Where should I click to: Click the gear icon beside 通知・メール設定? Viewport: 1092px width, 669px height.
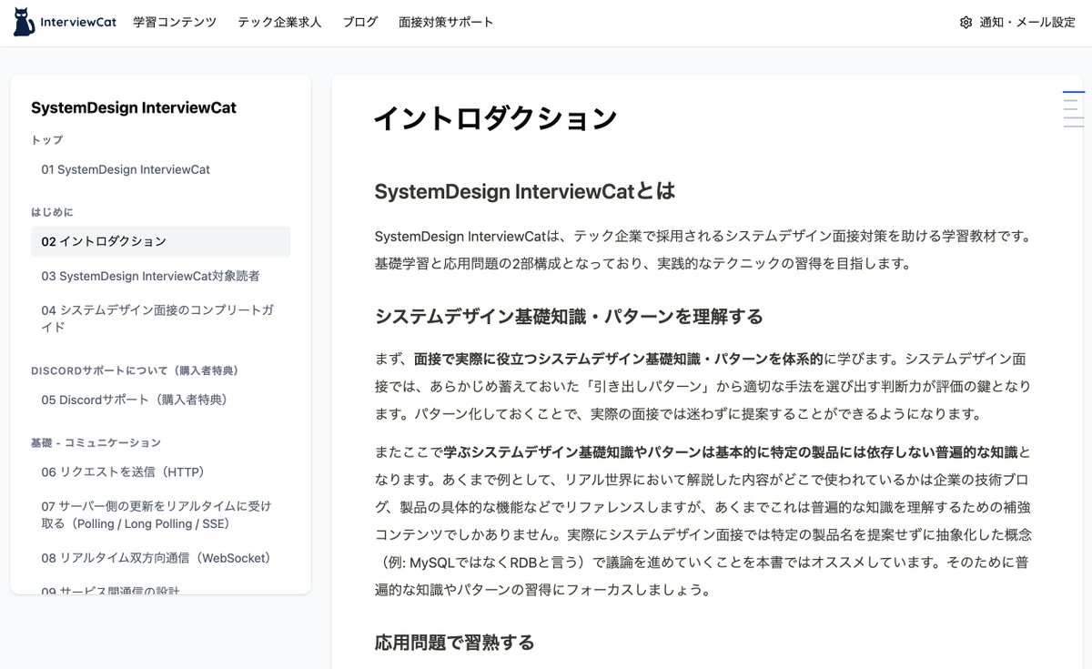(x=966, y=23)
